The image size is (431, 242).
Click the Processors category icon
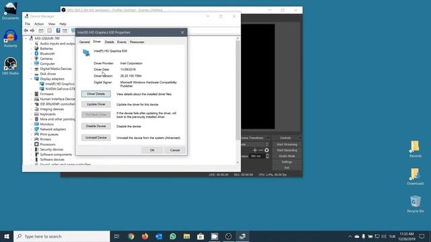coord(36,145)
